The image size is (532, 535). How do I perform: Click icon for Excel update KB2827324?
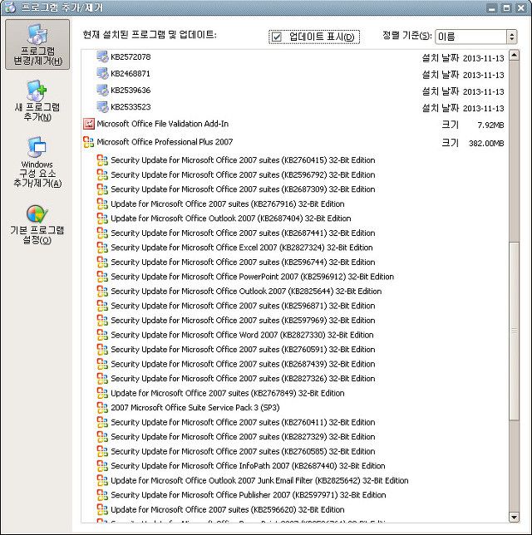coord(102,248)
